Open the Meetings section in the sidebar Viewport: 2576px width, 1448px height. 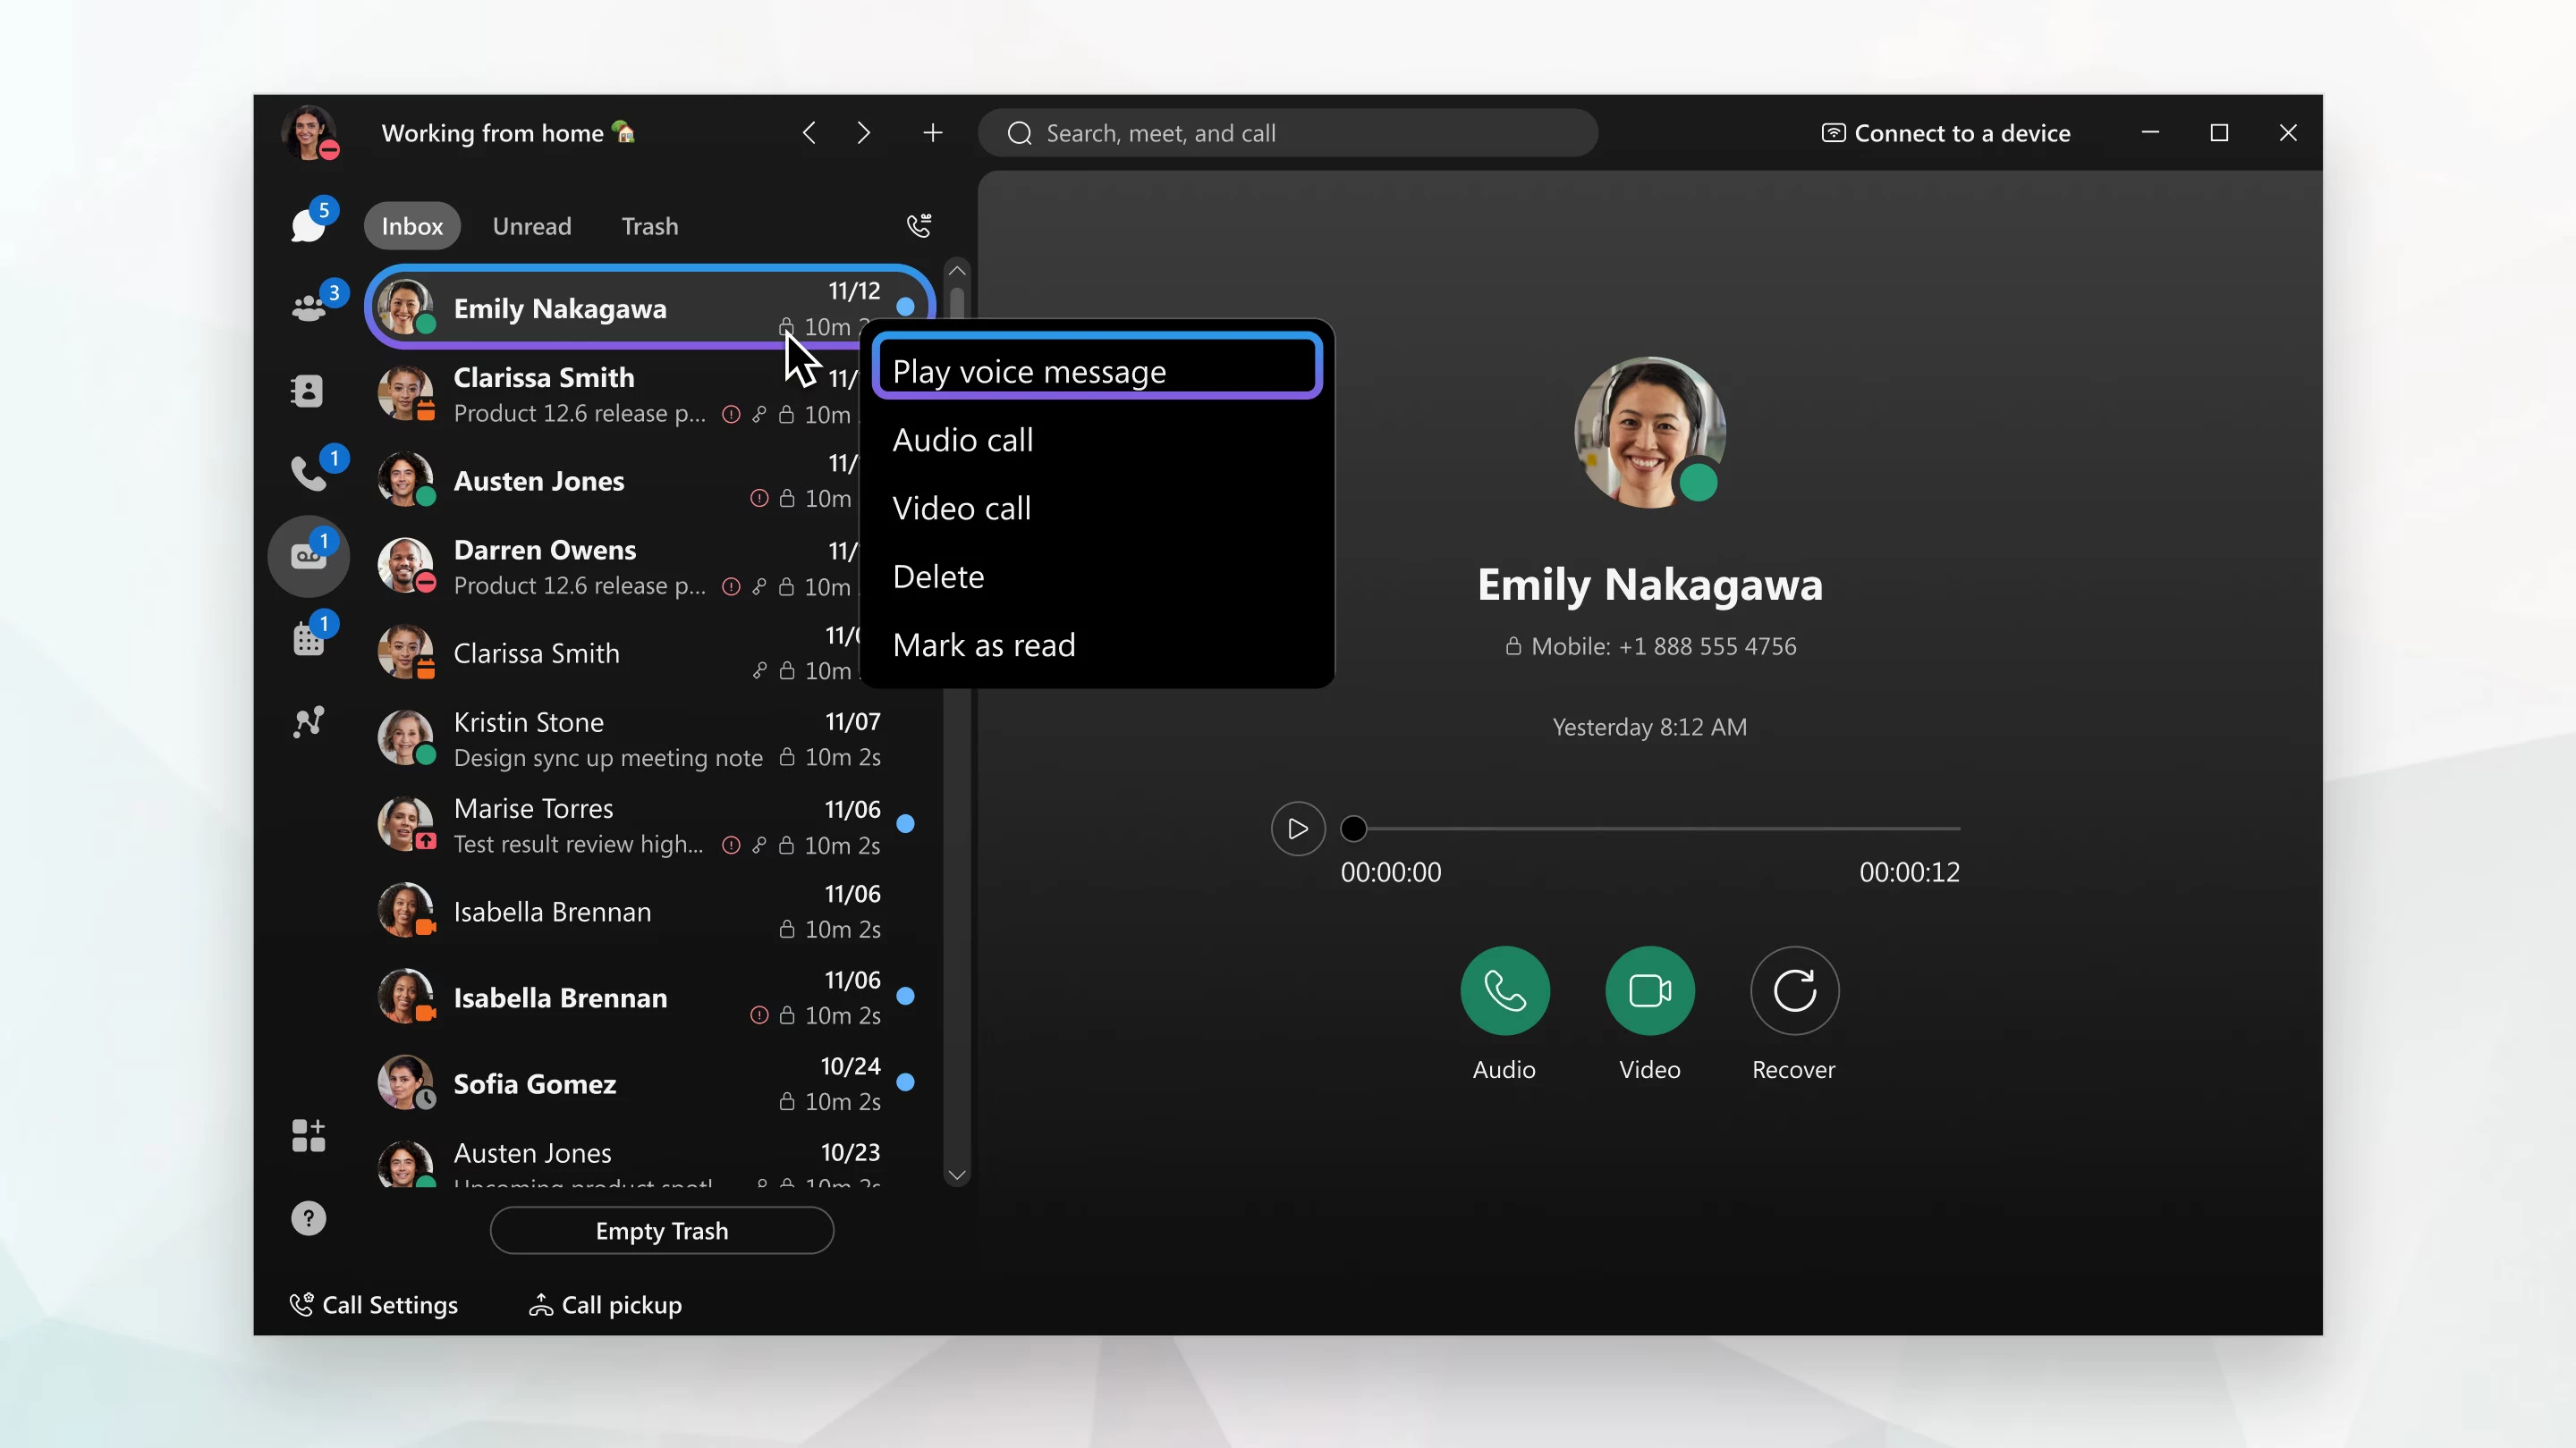[307, 637]
